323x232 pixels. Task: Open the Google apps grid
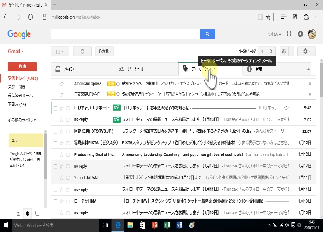(289, 34)
